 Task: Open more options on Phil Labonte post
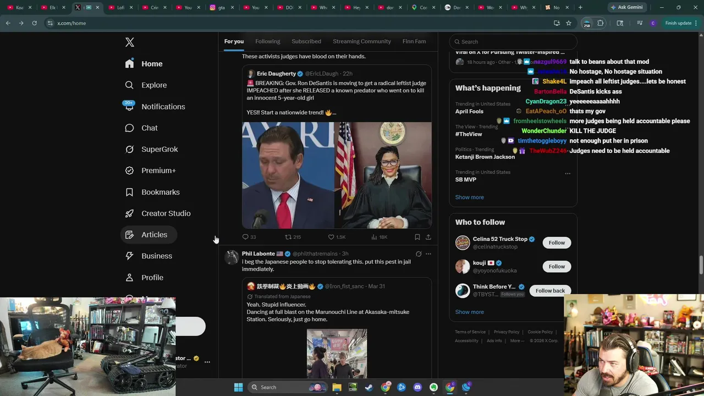point(428,254)
